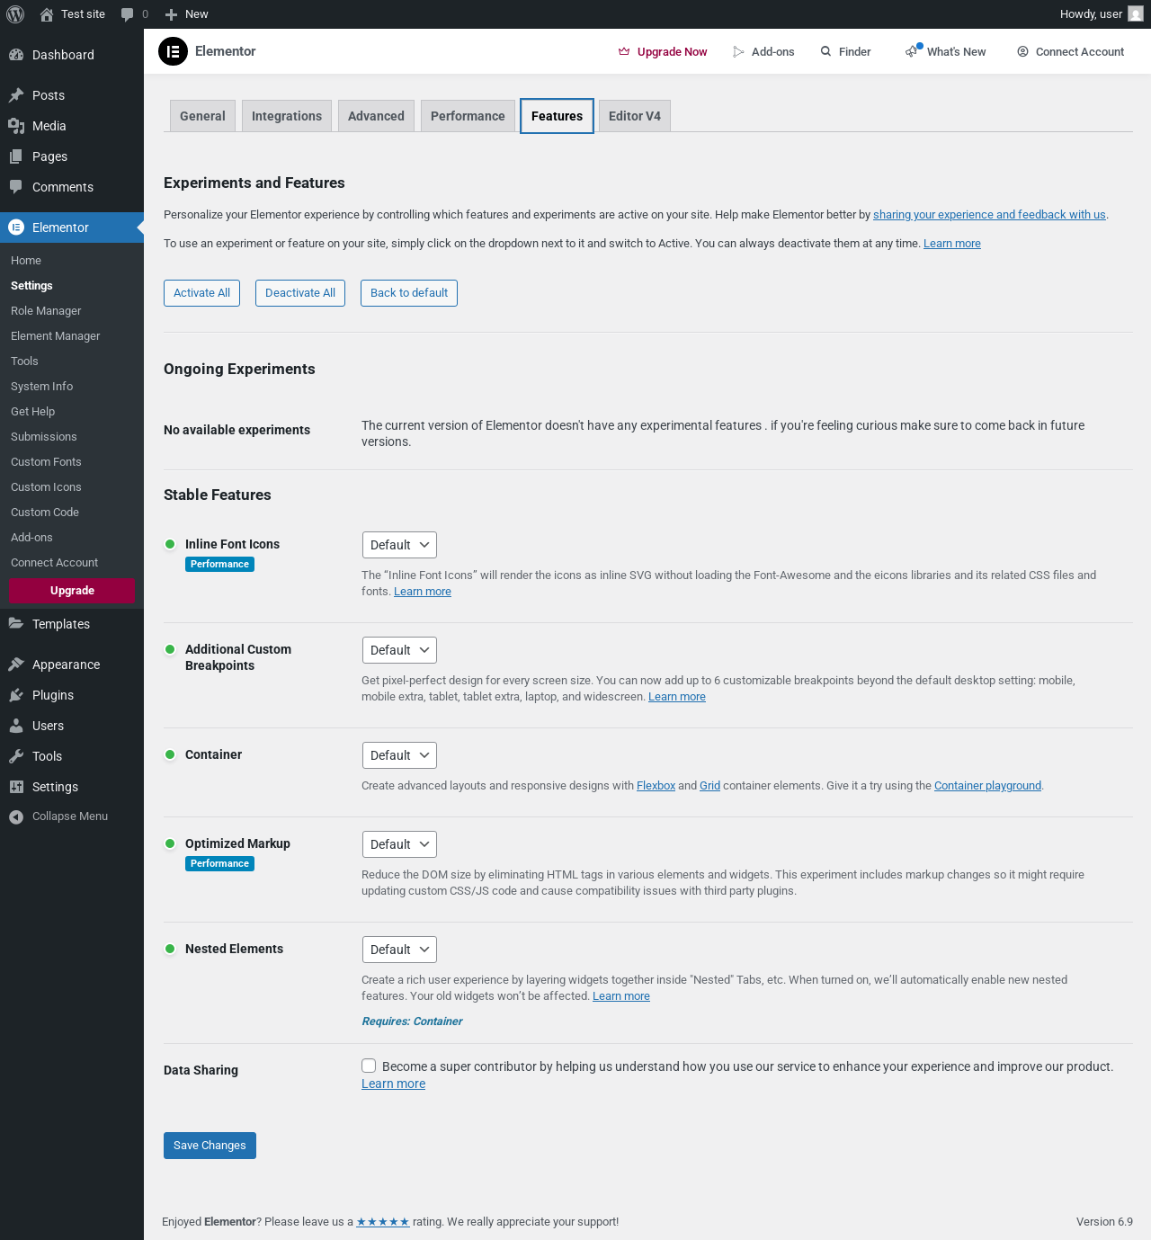Click the Tools wrench icon
This screenshot has width=1151, height=1240.
pos(16,756)
